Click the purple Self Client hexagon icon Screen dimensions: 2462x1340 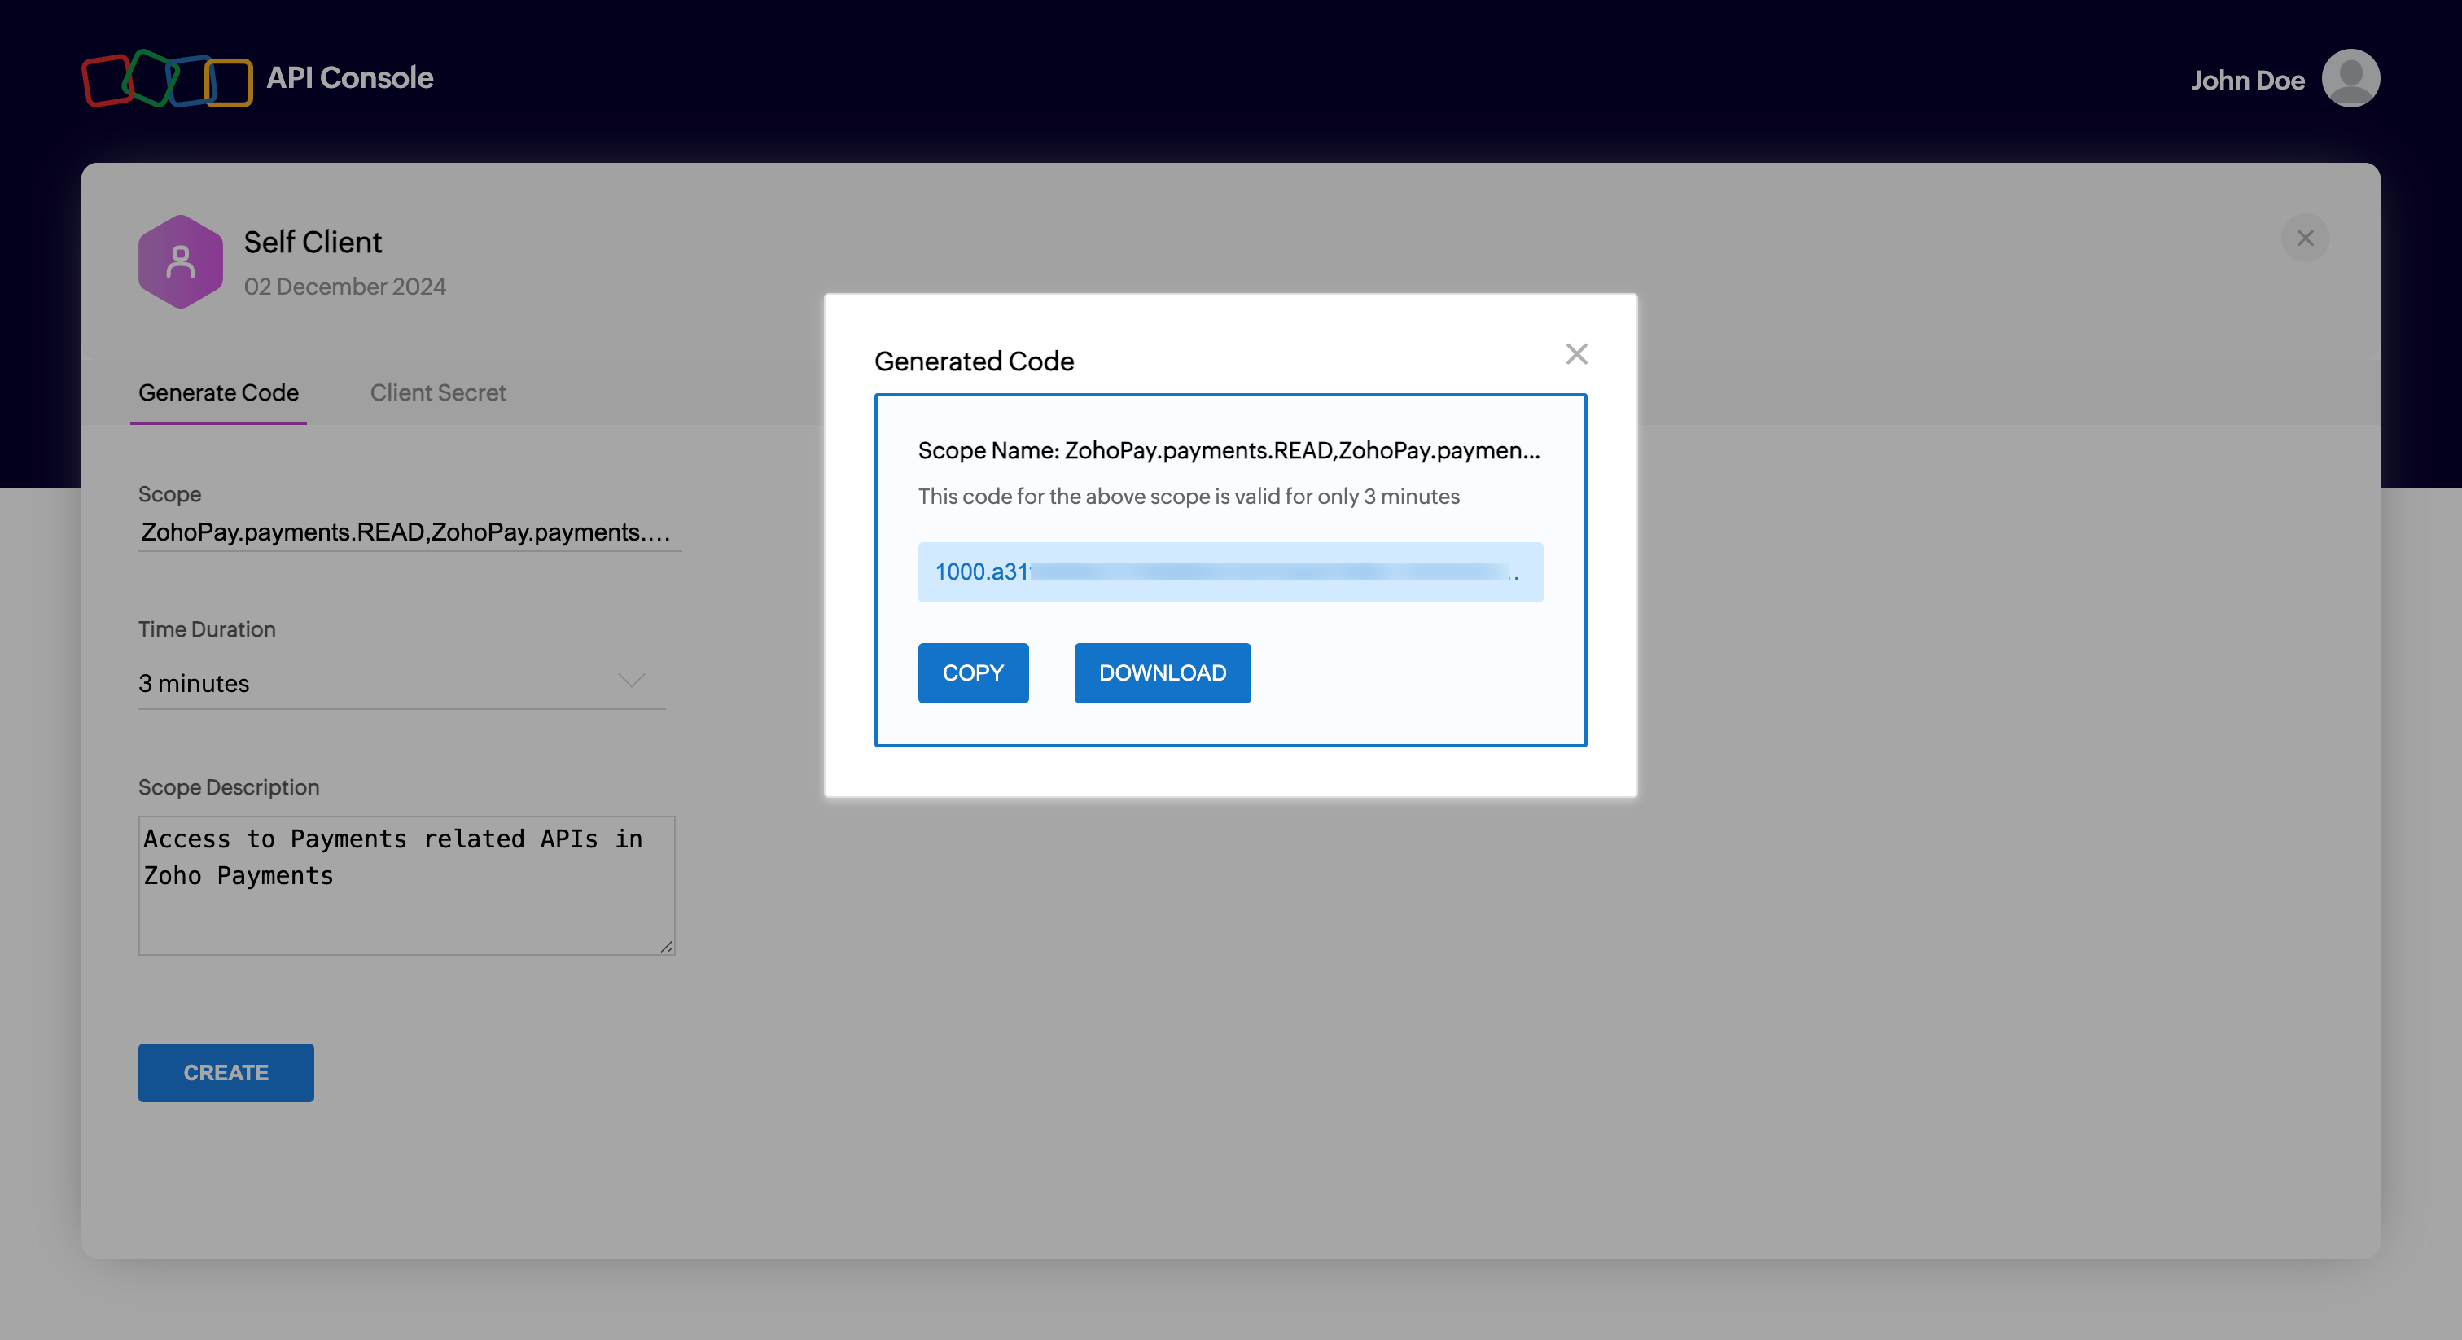point(181,261)
